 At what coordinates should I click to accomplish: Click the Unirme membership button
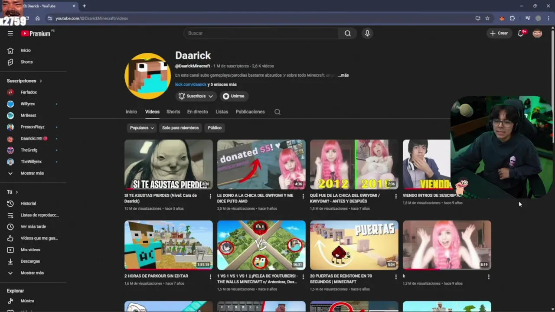[234, 96]
